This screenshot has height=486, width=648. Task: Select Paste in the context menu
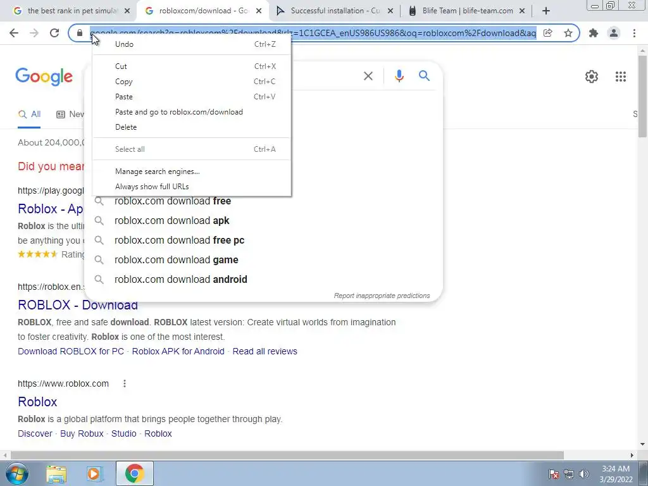pyautogui.click(x=192, y=97)
